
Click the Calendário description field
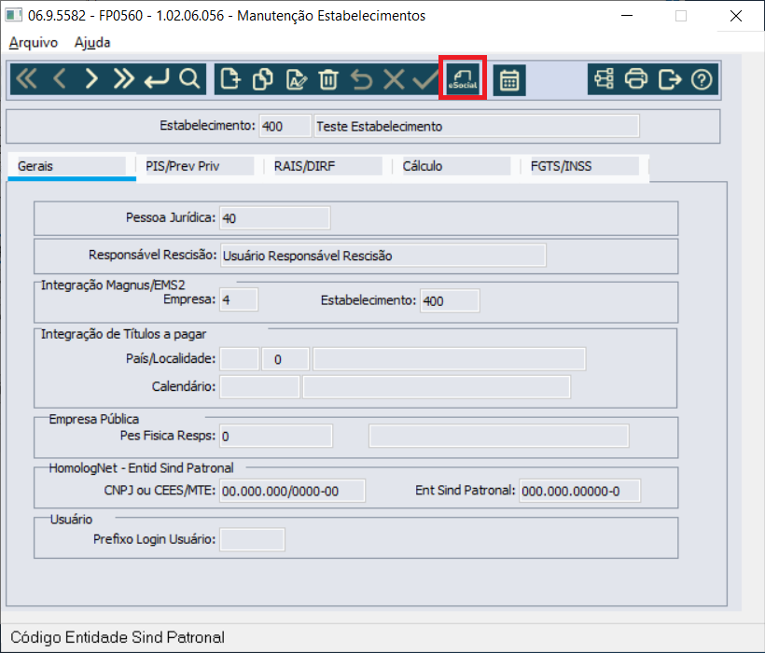click(x=437, y=387)
